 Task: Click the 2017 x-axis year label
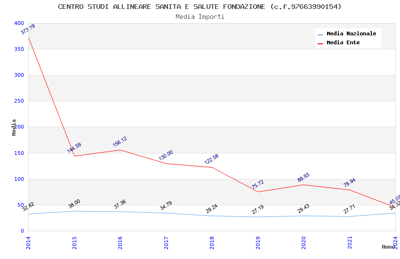pos(166,243)
